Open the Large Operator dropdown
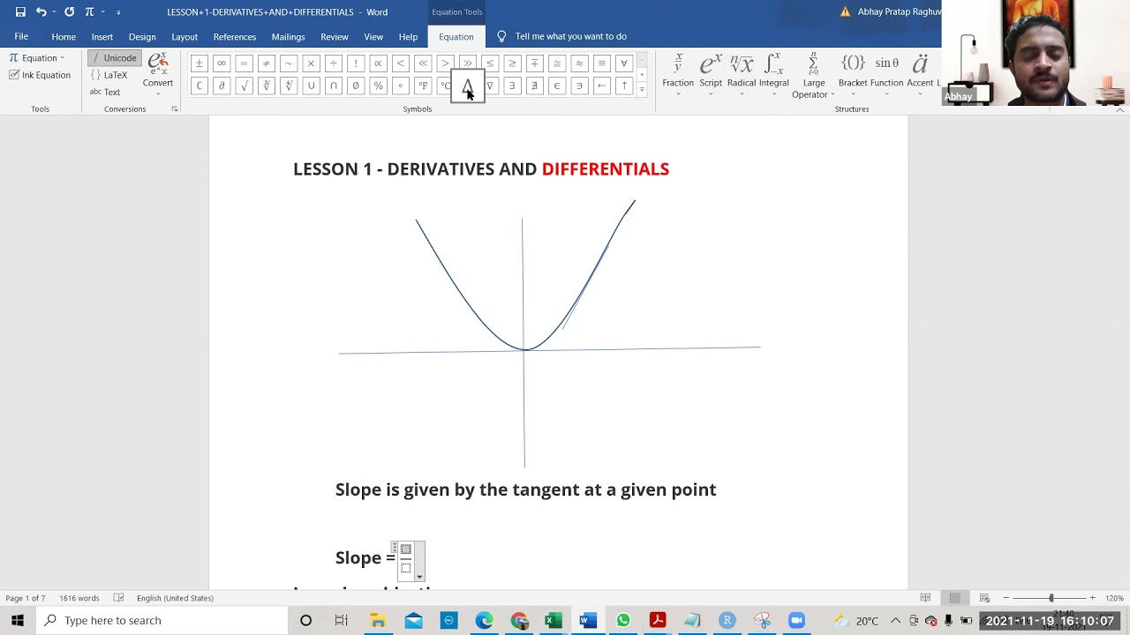This screenshot has width=1130, height=635. [x=813, y=75]
